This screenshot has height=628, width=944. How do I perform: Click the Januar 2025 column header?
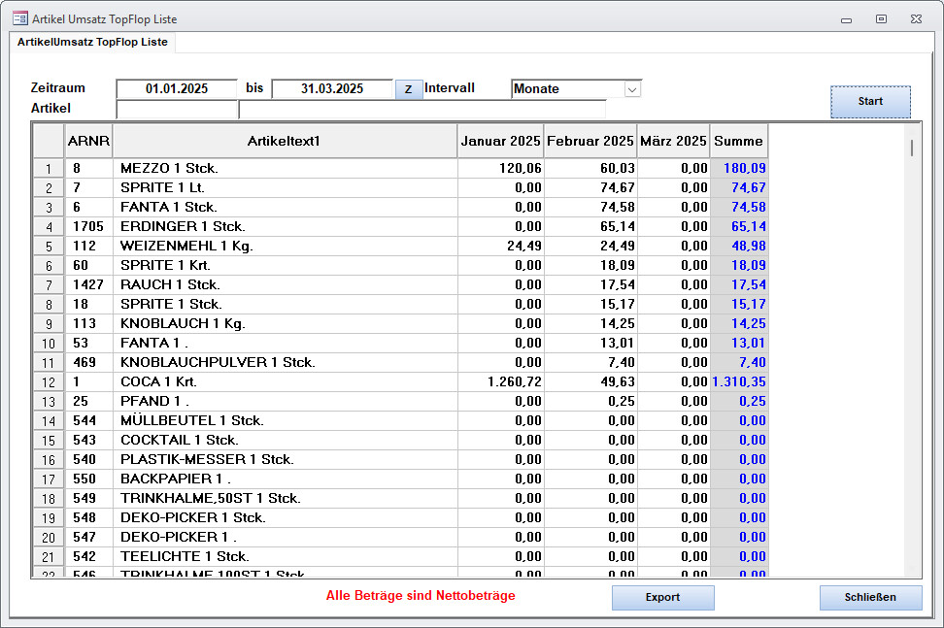[x=500, y=142]
